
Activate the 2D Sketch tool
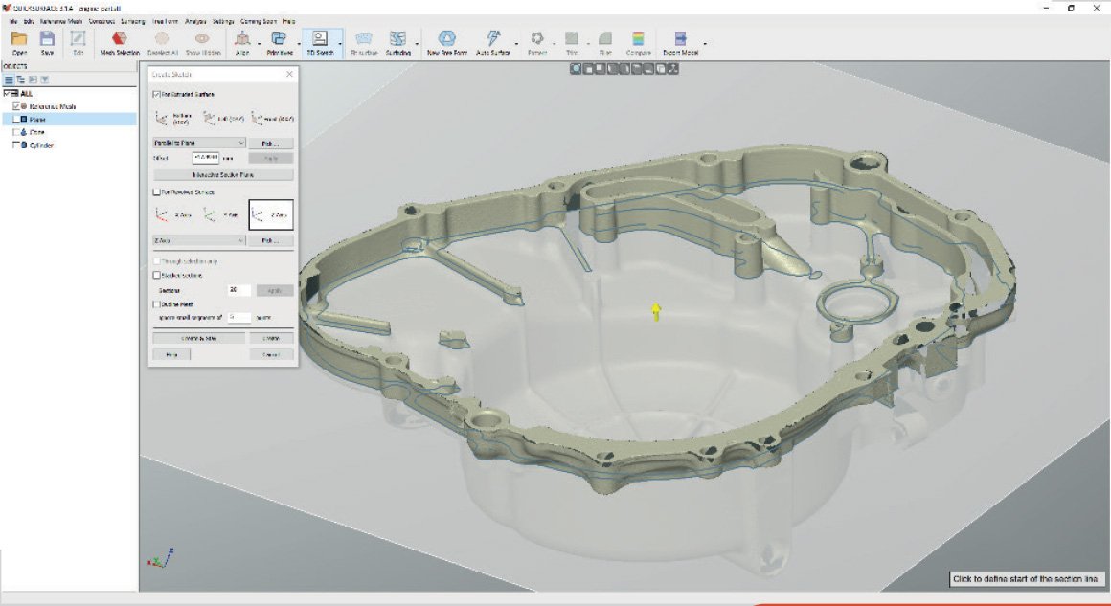320,42
